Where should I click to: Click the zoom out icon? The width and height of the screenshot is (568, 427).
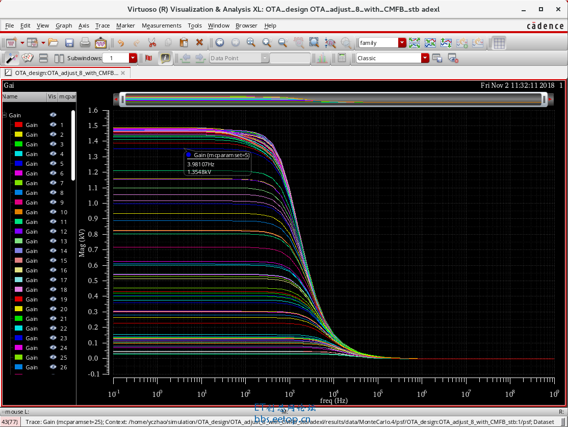283,43
